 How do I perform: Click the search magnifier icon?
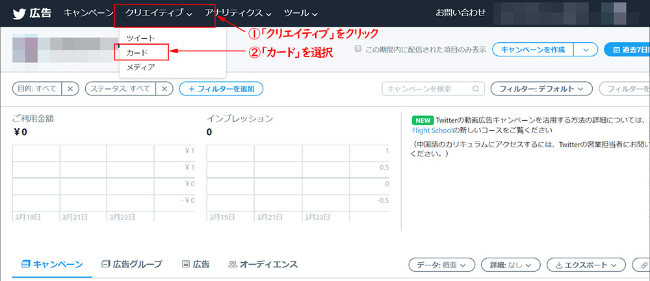point(476,88)
